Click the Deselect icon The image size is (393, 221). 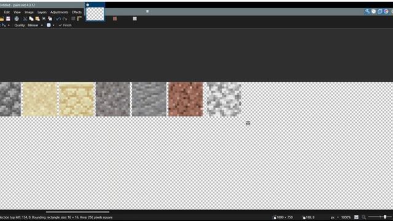tap(50, 18)
